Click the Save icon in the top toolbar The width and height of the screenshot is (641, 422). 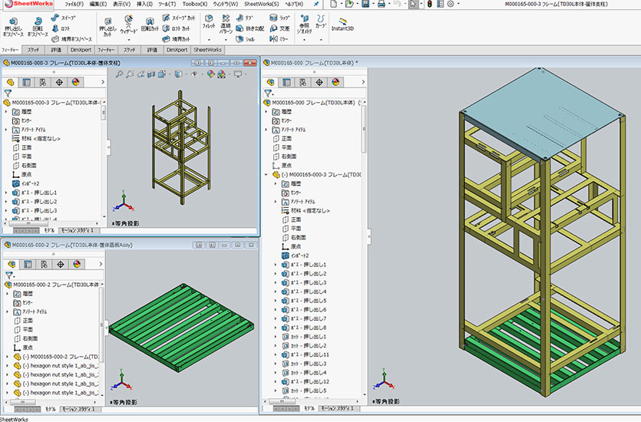[366, 4]
